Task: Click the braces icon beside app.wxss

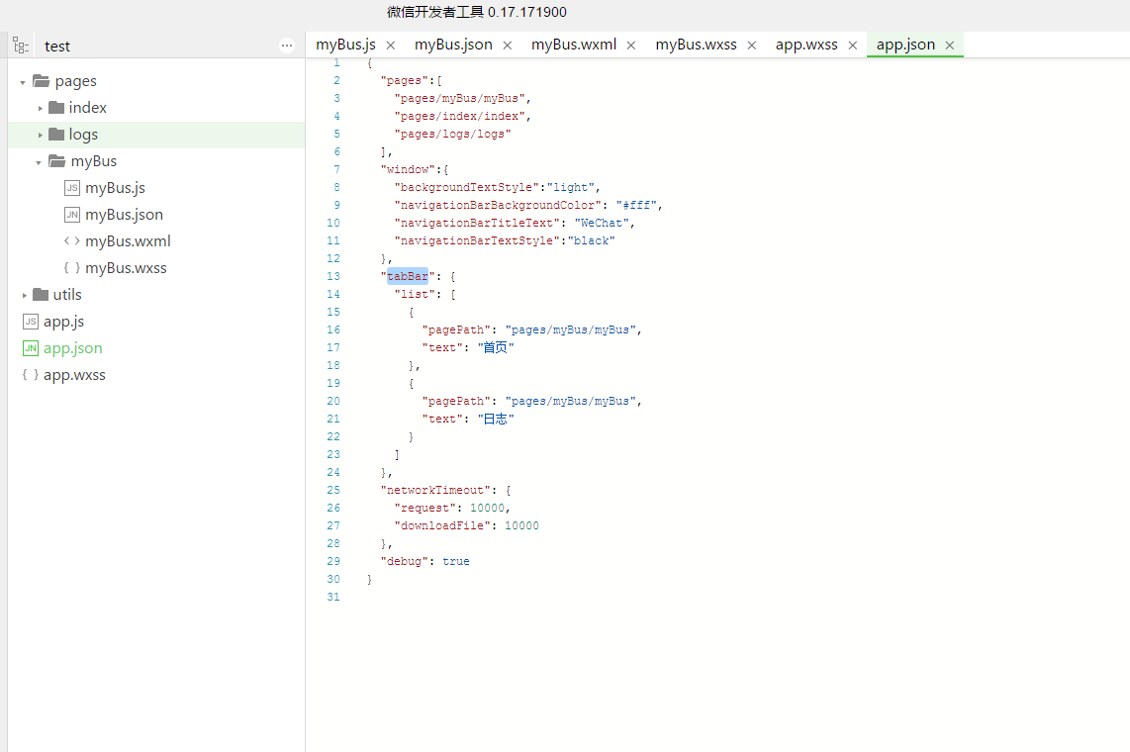Action: (x=31, y=375)
